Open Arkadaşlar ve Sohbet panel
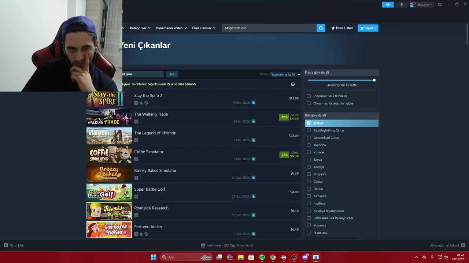This screenshot has height=263, width=469. [448, 245]
